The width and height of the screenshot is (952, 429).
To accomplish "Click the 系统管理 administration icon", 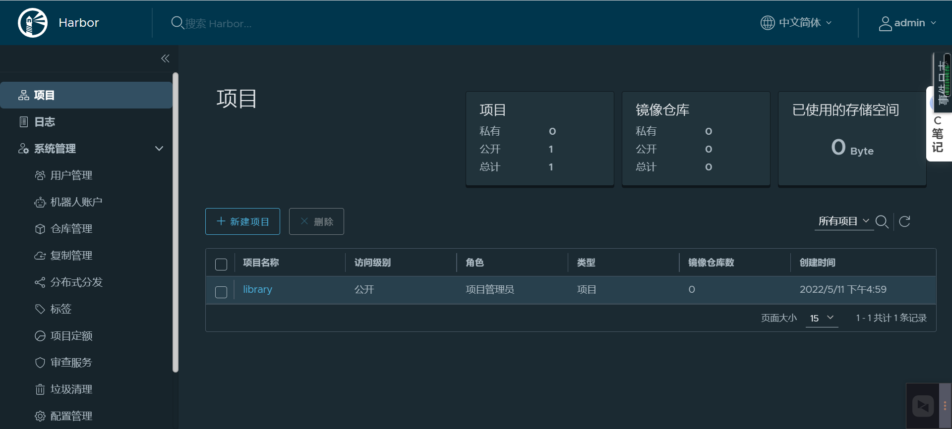I will 23,149.
